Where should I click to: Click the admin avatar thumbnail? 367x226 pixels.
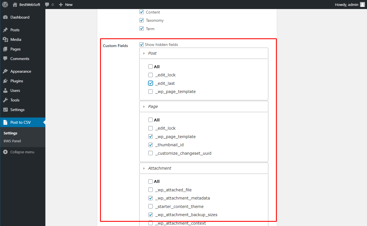point(362,5)
